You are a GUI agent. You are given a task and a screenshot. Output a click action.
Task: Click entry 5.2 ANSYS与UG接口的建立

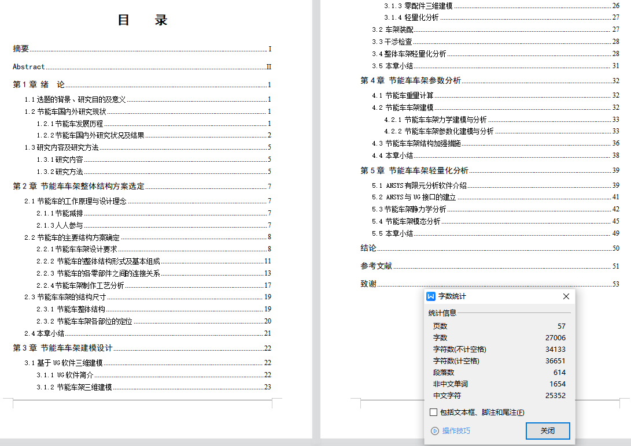click(x=496, y=197)
